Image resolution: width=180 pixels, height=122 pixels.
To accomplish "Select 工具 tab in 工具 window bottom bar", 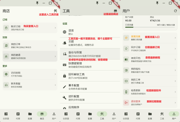I will pos(102,116).
